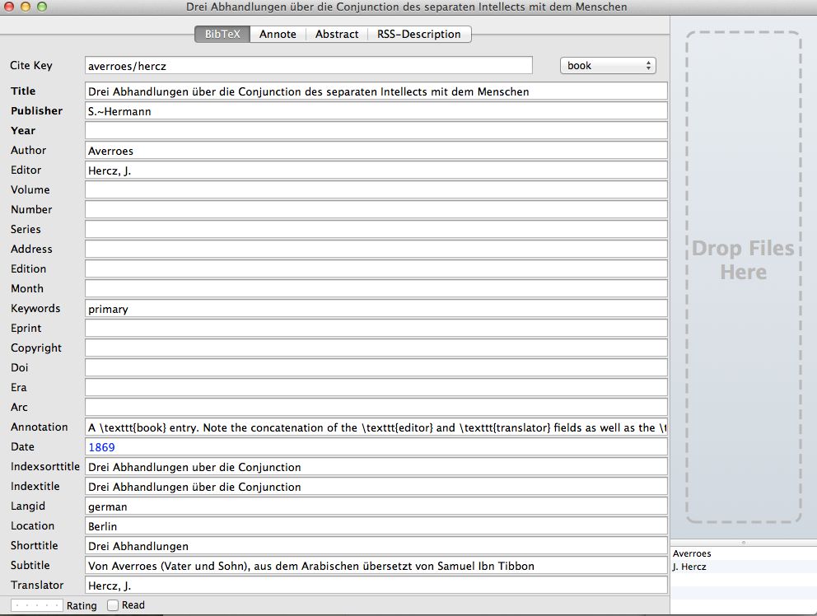Viewport: 817px width, 616px height.
Task: Click the empty Volume field
Action: pos(376,190)
